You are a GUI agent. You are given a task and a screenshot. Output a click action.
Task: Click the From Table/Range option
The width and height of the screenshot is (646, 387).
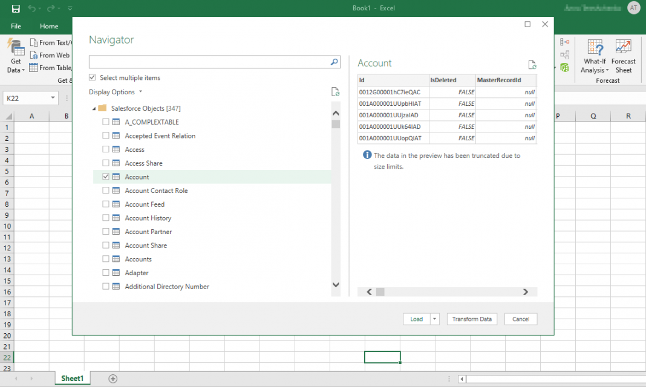(51, 67)
